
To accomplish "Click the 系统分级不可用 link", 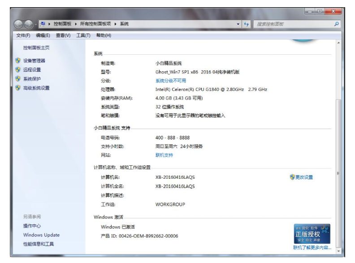I will (171, 81).
